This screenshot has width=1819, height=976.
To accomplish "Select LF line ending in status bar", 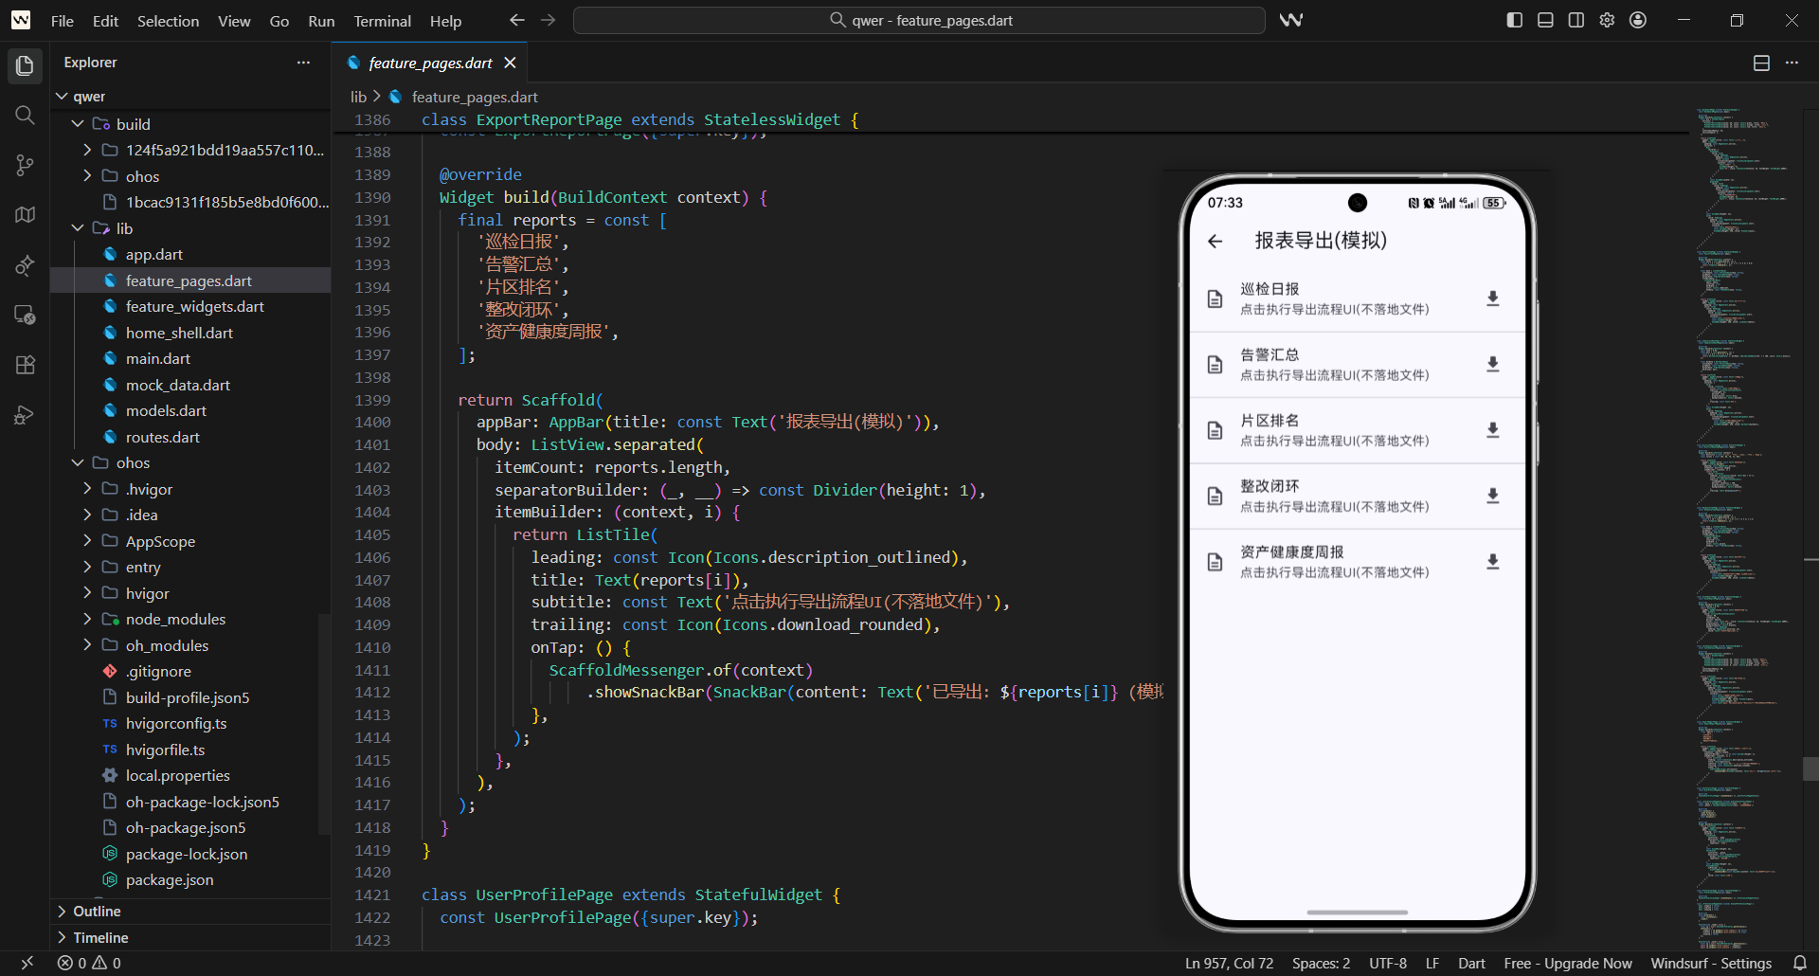I will click(x=1432, y=963).
